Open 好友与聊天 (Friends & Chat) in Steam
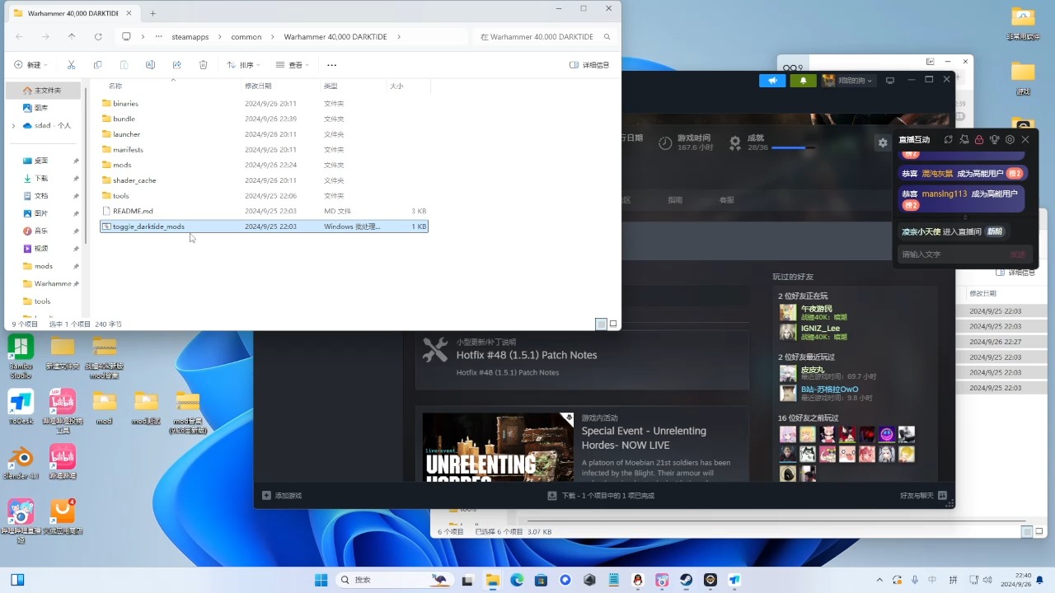This screenshot has width=1055, height=593. pyautogui.click(x=923, y=495)
